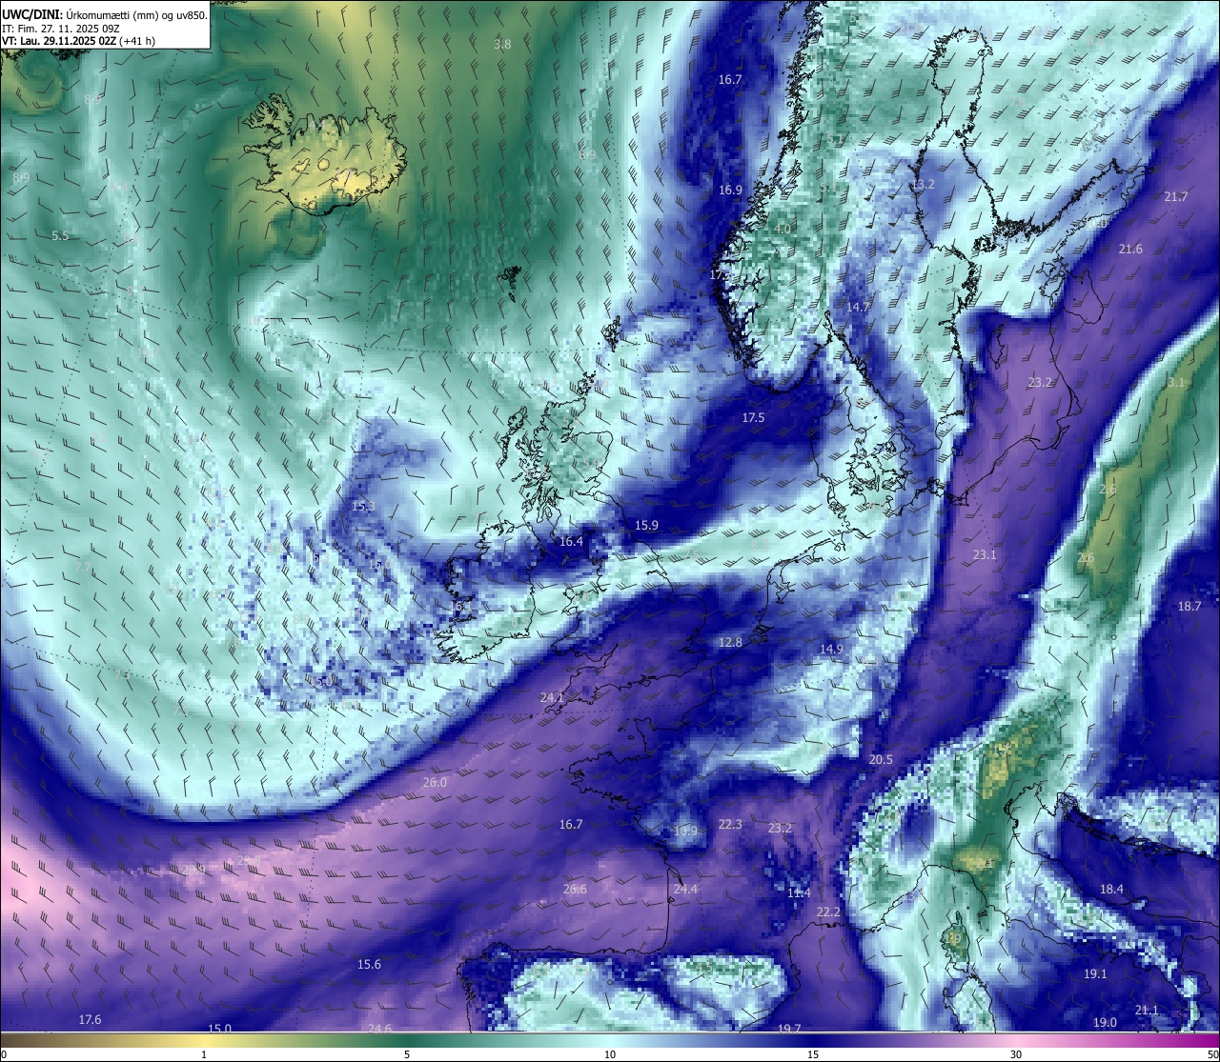Click the '5.5' value at the left edge
This screenshot has width=1220, height=1062.
tap(60, 236)
